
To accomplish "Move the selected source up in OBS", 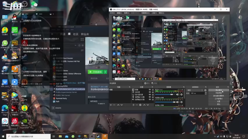I will click(144, 105).
